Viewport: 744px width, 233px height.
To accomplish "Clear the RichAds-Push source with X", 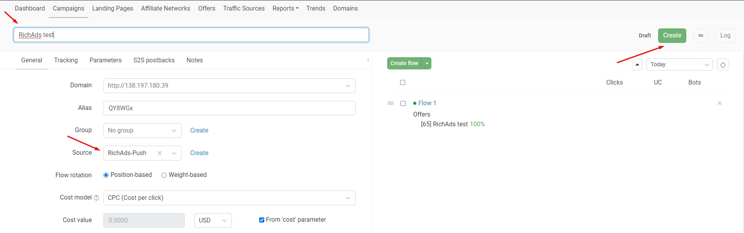I will click(160, 153).
